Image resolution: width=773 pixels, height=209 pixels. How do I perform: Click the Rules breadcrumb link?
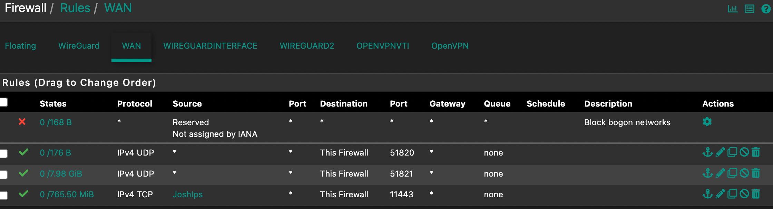pos(75,8)
